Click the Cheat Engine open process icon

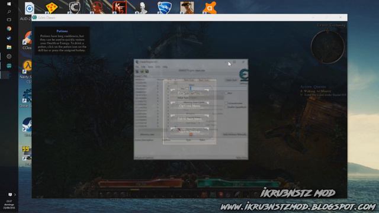(x=137, y=71)
